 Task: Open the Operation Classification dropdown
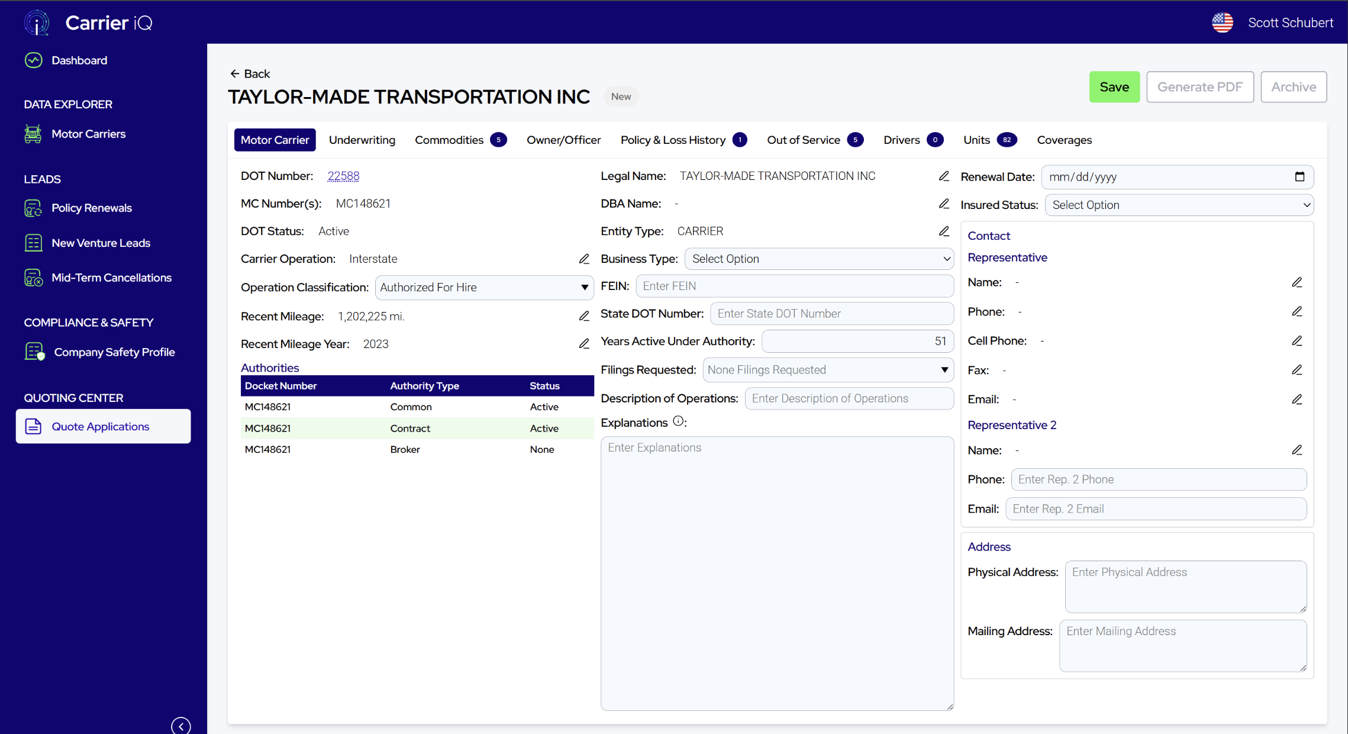click(484, 288)
